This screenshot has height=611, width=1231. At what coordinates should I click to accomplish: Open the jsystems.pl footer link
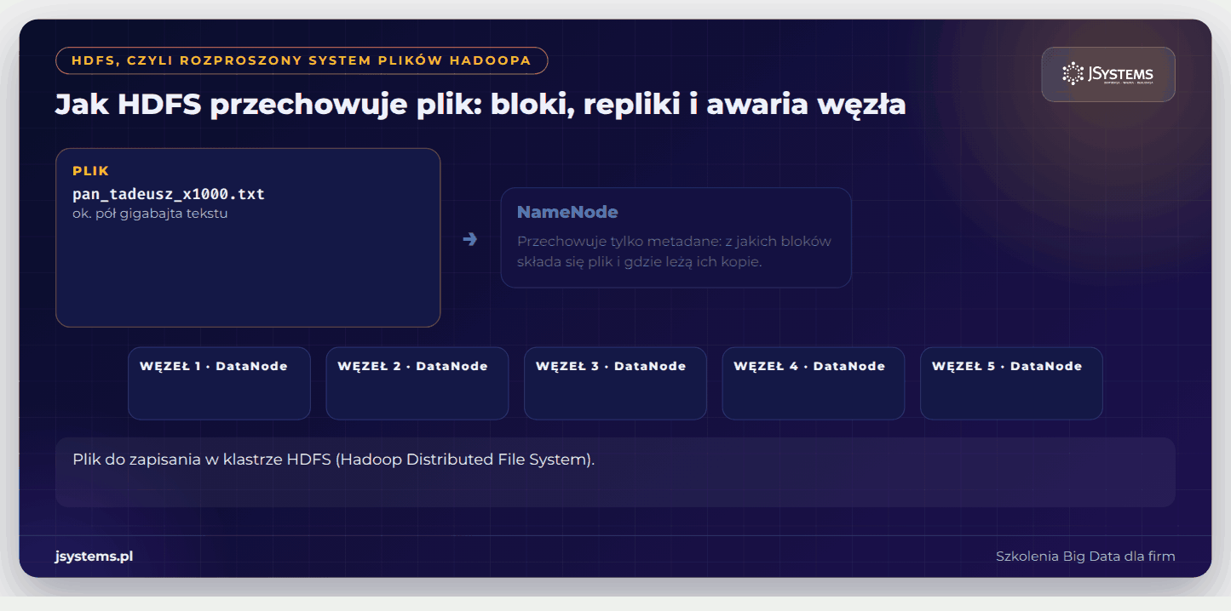pos(94,557)
